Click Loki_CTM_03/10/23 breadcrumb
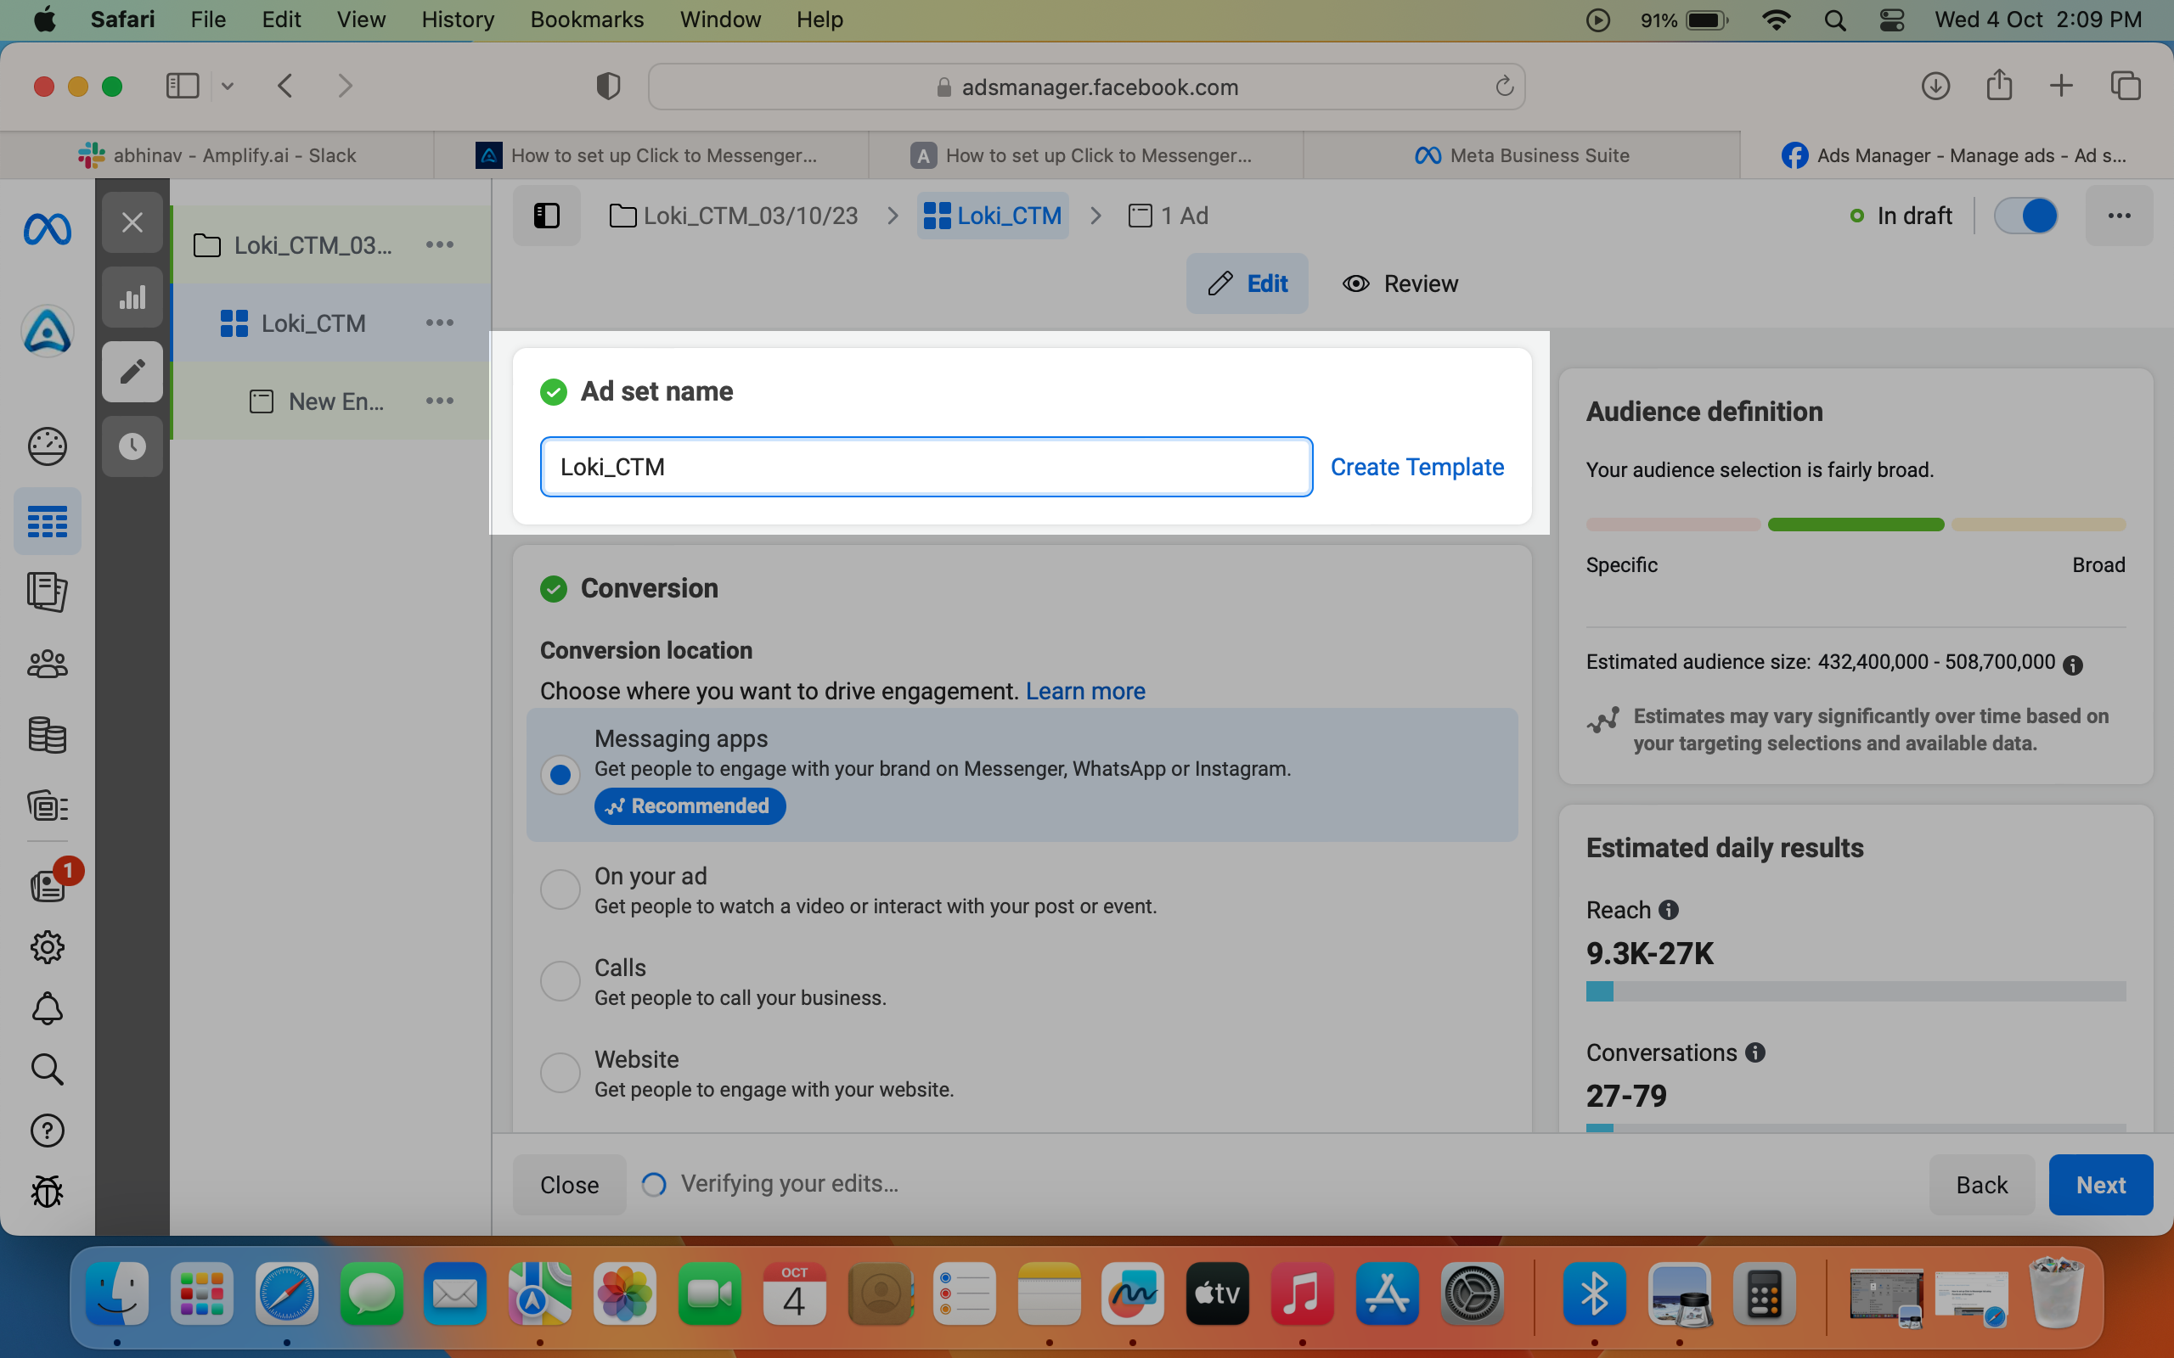Viewport: 2174px width, 1358px height. (x=734, y=216)
